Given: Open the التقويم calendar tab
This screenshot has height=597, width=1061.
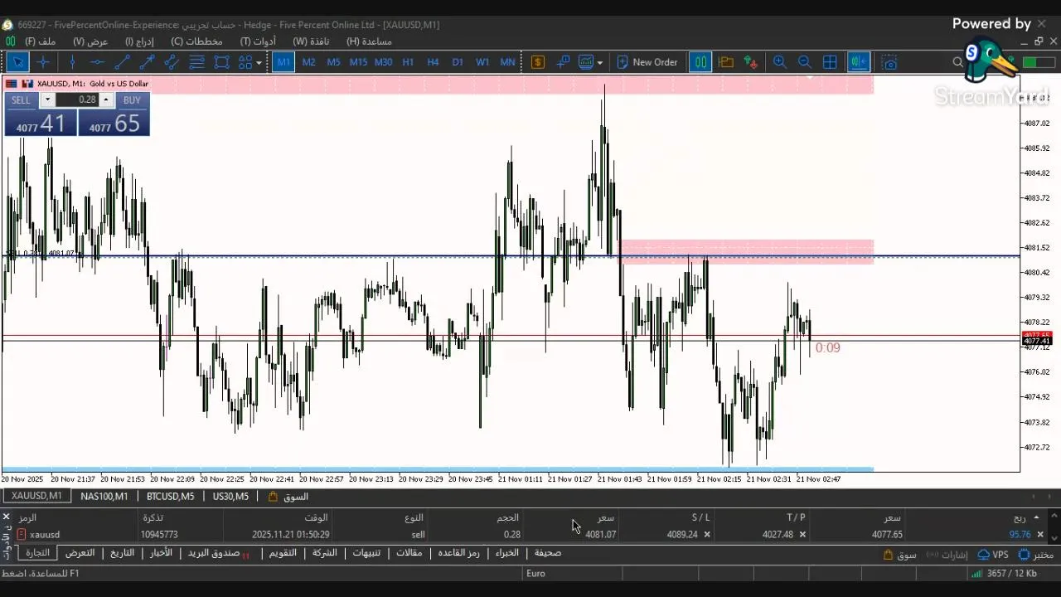Looking at the screenshot, I should click(283, 553).
